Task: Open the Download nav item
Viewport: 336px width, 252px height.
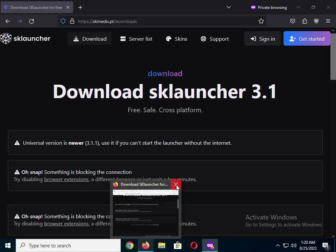Action: coord(90,39)
